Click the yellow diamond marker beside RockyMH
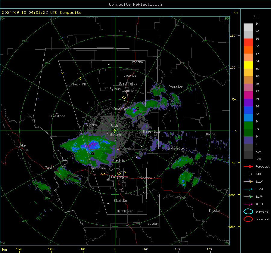This screenshot has height=253, width=271. (80, 79)
